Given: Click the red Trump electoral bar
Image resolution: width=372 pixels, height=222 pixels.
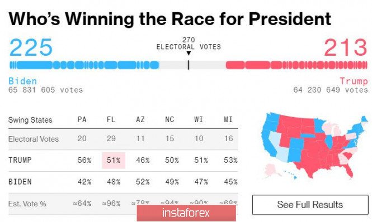Looking at the screenshot, I should [296, 65].
